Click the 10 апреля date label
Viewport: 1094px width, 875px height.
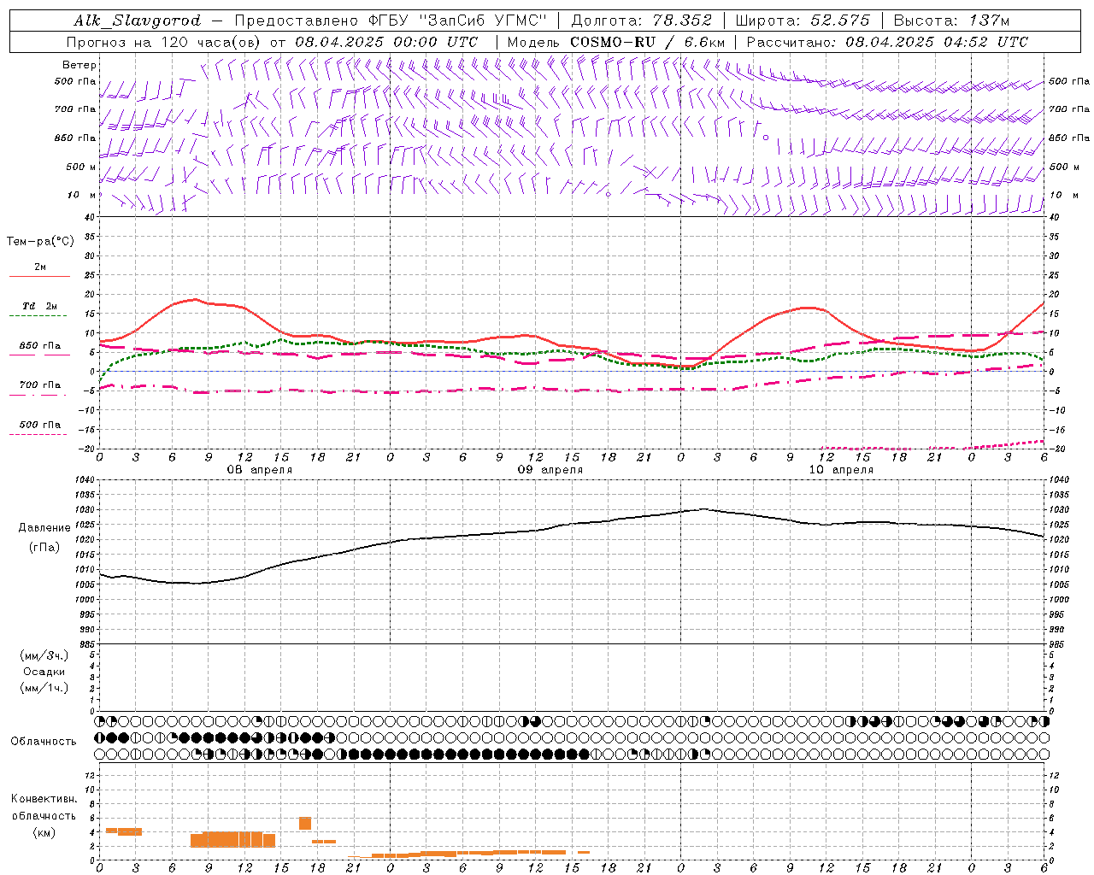click(x=841, y=470)
